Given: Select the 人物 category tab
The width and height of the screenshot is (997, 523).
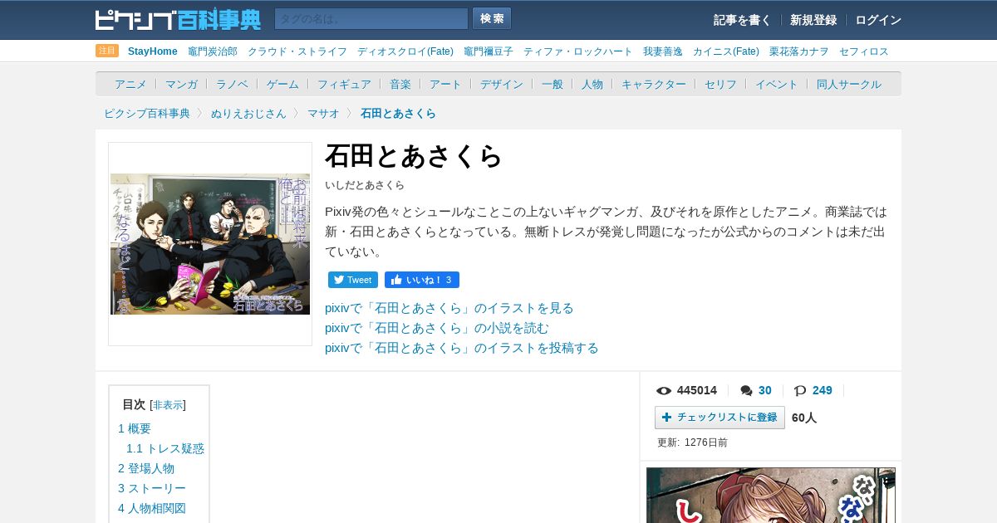Looking at the screenshot, I should click(x=592, y=84).
